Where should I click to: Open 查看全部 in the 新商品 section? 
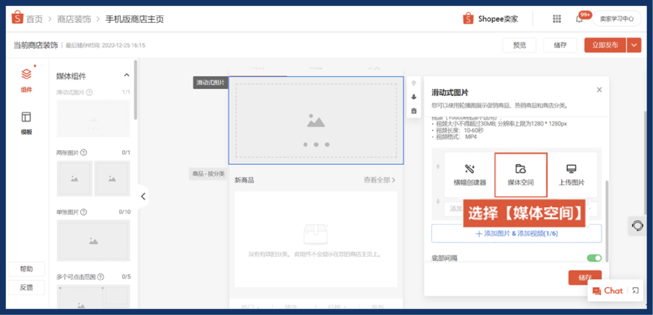coord(379,180)
